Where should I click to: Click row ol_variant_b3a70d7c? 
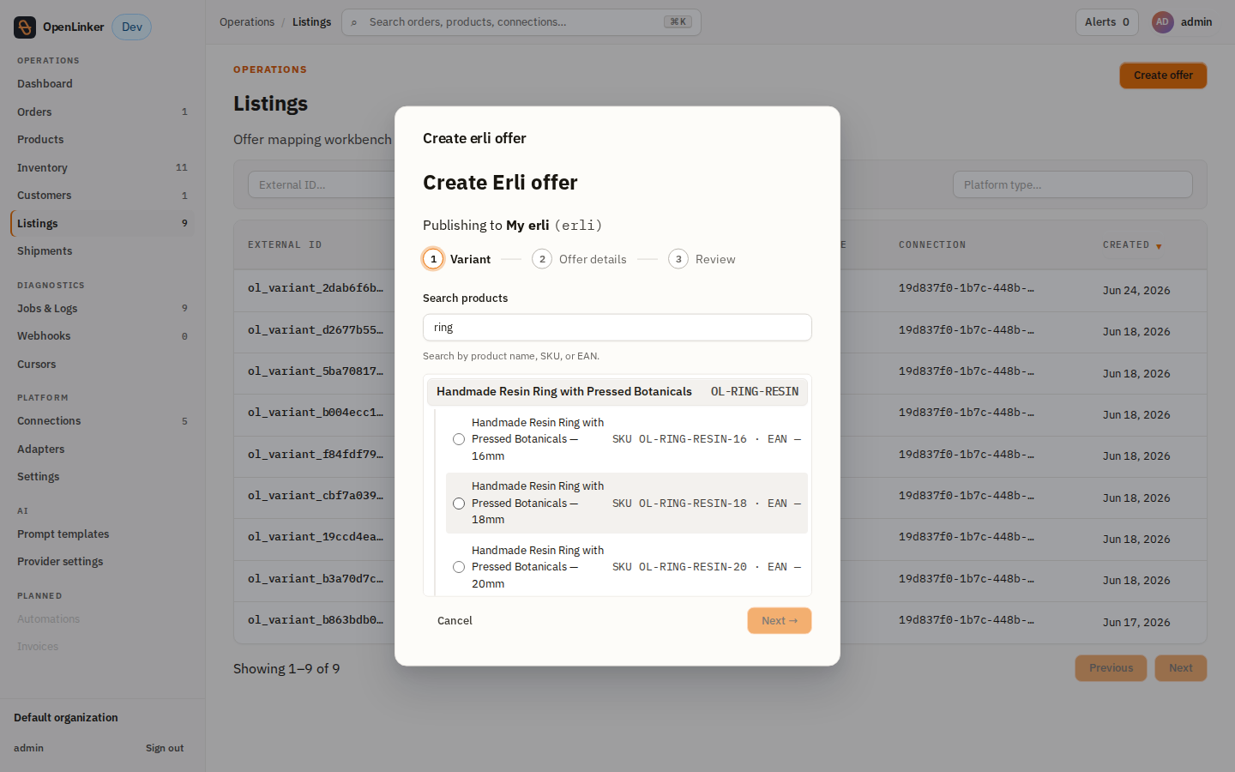point(720,581)
